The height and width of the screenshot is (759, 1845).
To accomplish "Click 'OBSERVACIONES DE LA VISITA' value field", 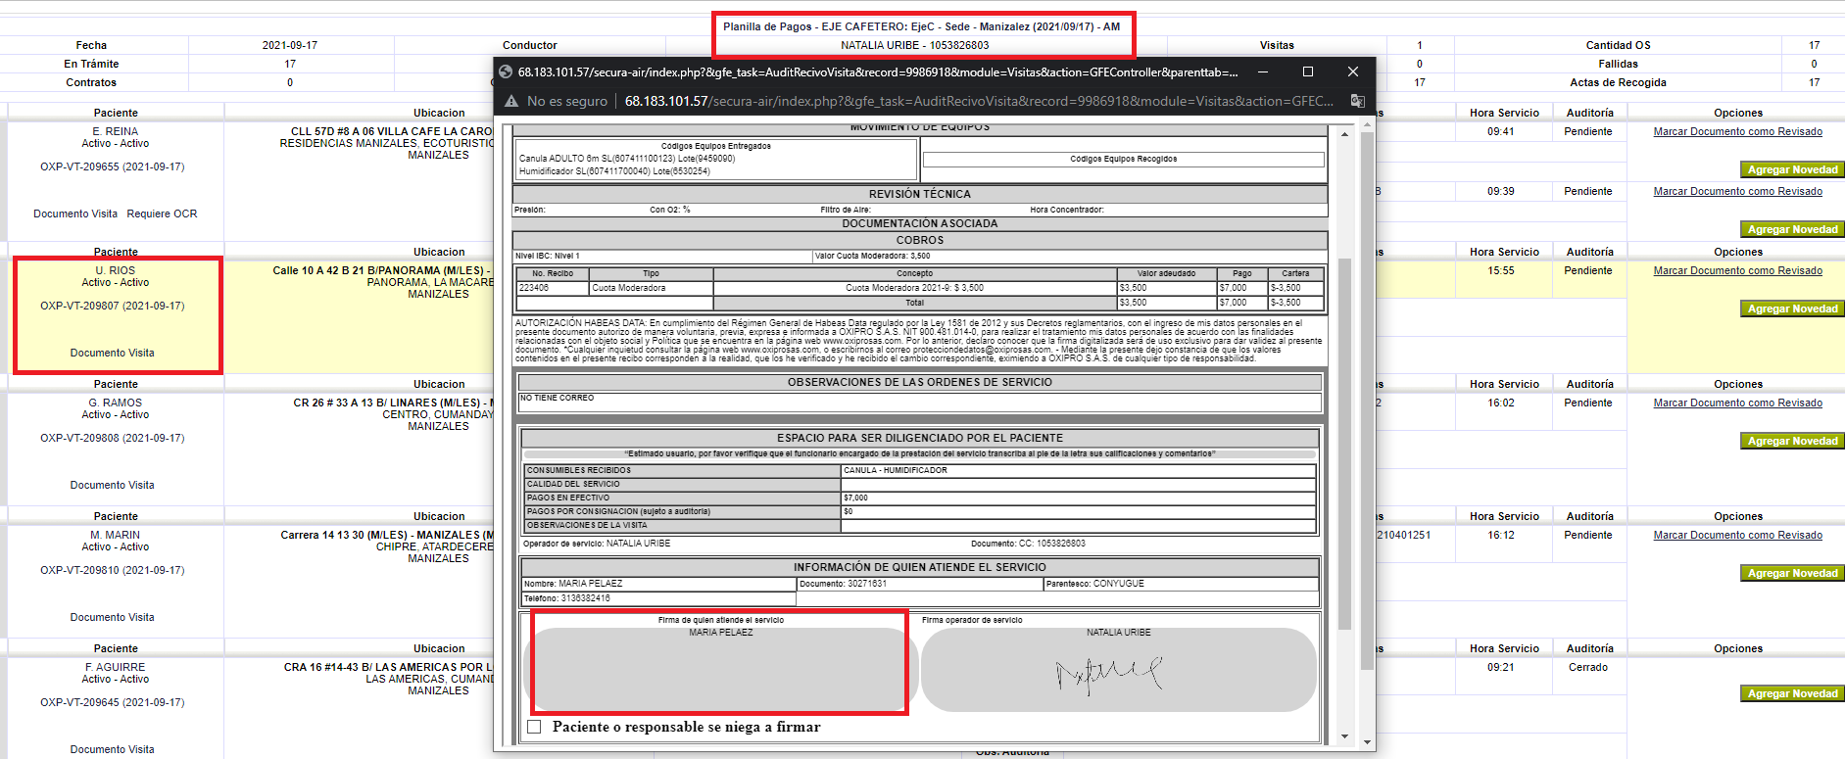I will (x=1078, y=525).
